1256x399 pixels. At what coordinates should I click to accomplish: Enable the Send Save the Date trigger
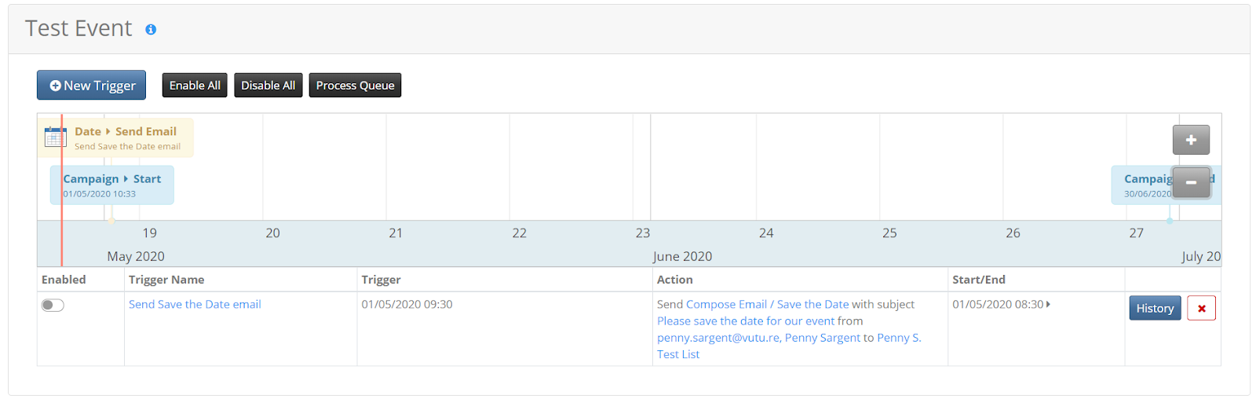click(53, 306)
